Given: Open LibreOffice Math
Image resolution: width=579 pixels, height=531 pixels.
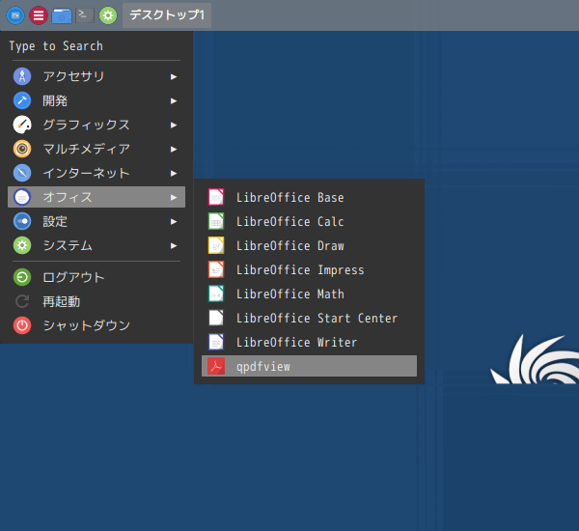Looking at the screenshot, I should click(x=289, y=293).
